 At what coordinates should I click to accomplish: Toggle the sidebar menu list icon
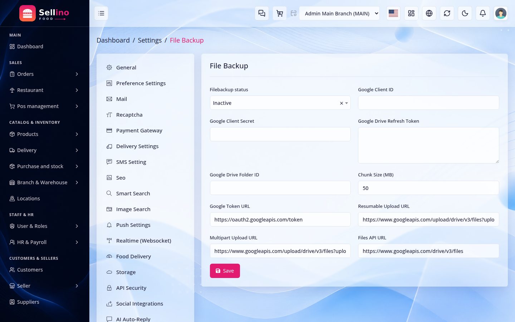click(101, 13)
